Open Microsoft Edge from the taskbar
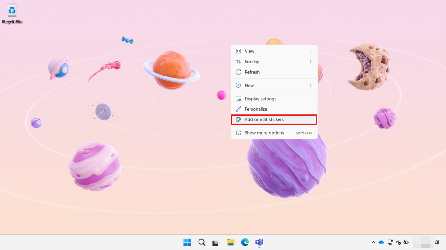This screenshot has width=446, height=250. point(245,242)
